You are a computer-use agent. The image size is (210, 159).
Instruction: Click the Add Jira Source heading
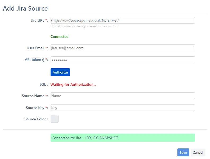point(25,8)
